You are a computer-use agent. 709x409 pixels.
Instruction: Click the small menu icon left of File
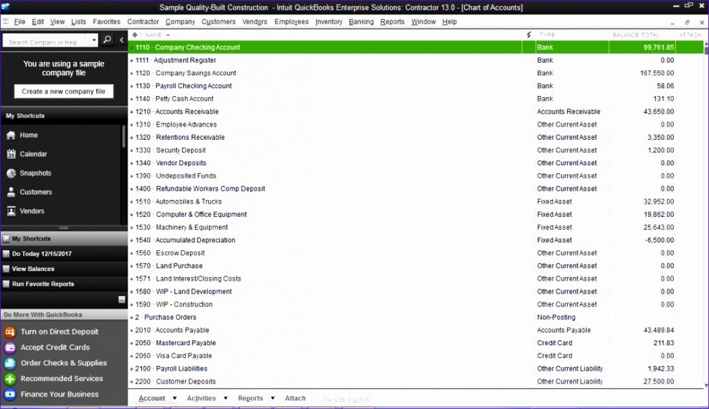coord(5,22)
